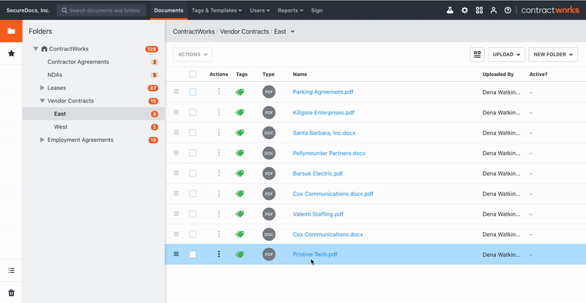The width and height of the screenshot is (586, 303).
Task: Open the labs flask icon
Action: click(450, 10)
